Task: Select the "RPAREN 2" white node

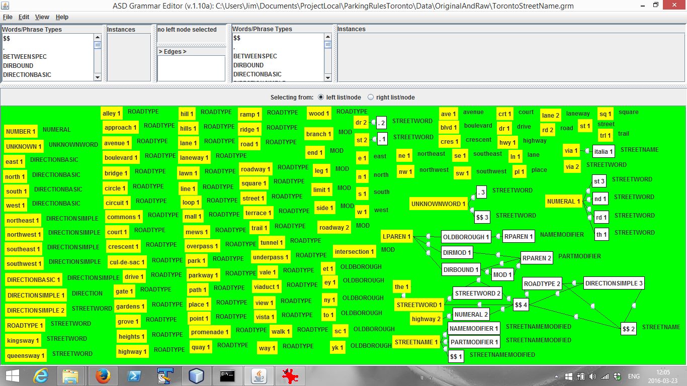Action: pos(537,258)
